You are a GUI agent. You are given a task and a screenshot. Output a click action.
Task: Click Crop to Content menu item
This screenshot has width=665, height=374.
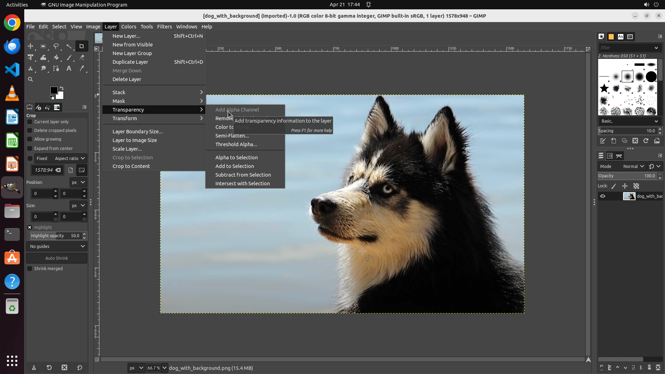(131, 166)
